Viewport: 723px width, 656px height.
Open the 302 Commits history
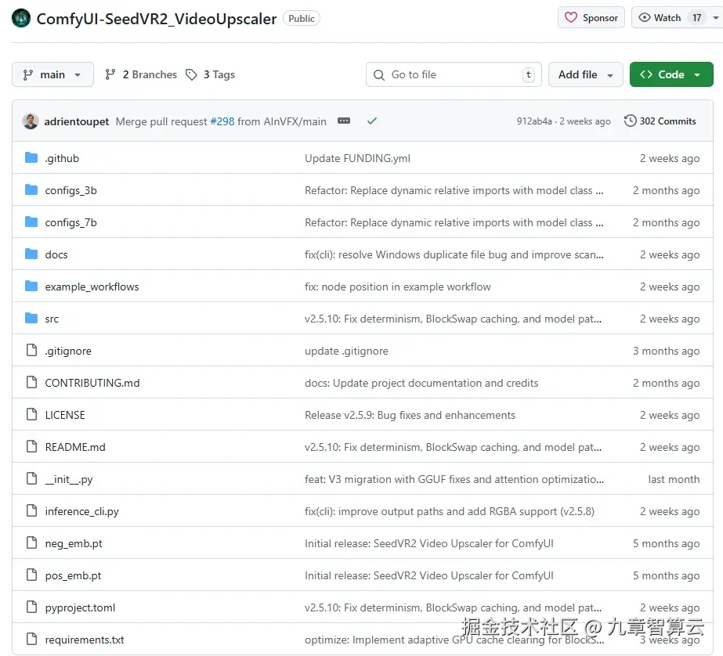(660, 121)
